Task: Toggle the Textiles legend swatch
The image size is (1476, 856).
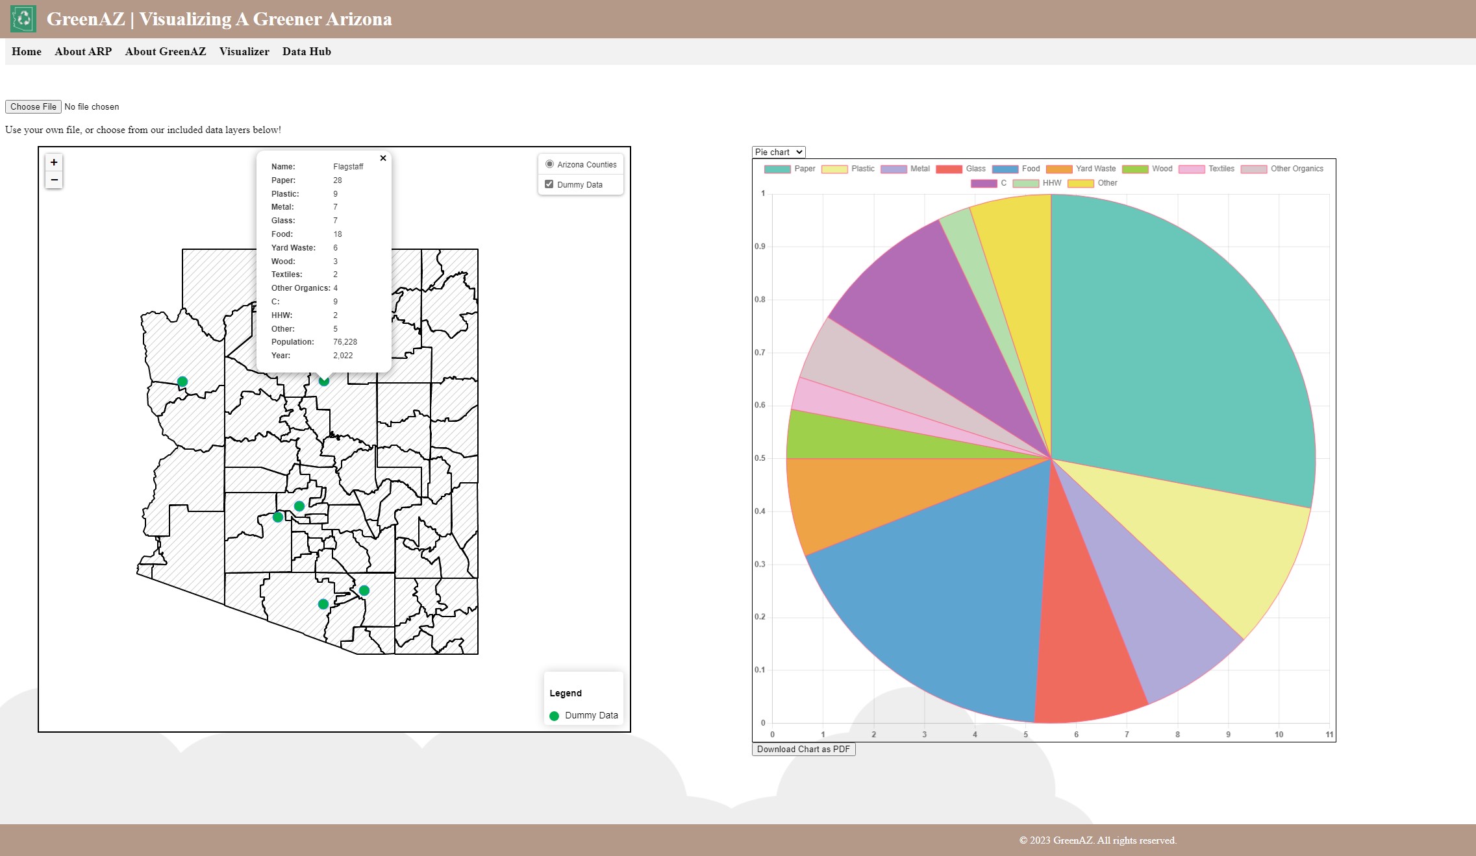Action: coord(1192,169)
